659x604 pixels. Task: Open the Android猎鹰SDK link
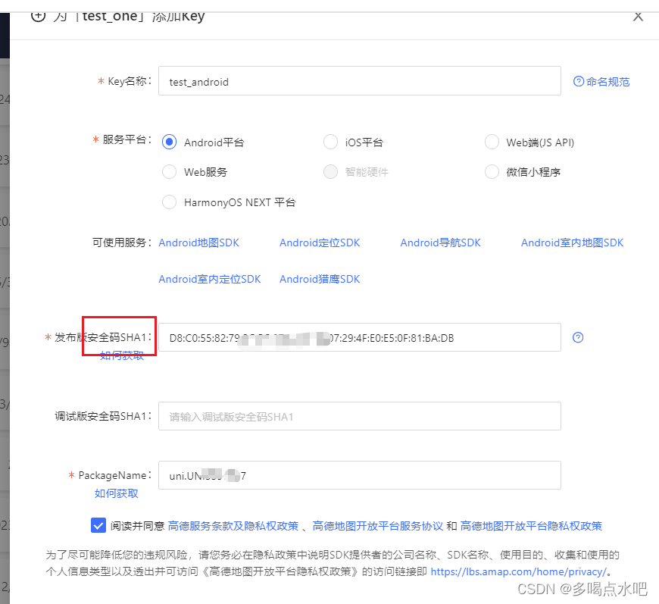(x=320, y=279)
